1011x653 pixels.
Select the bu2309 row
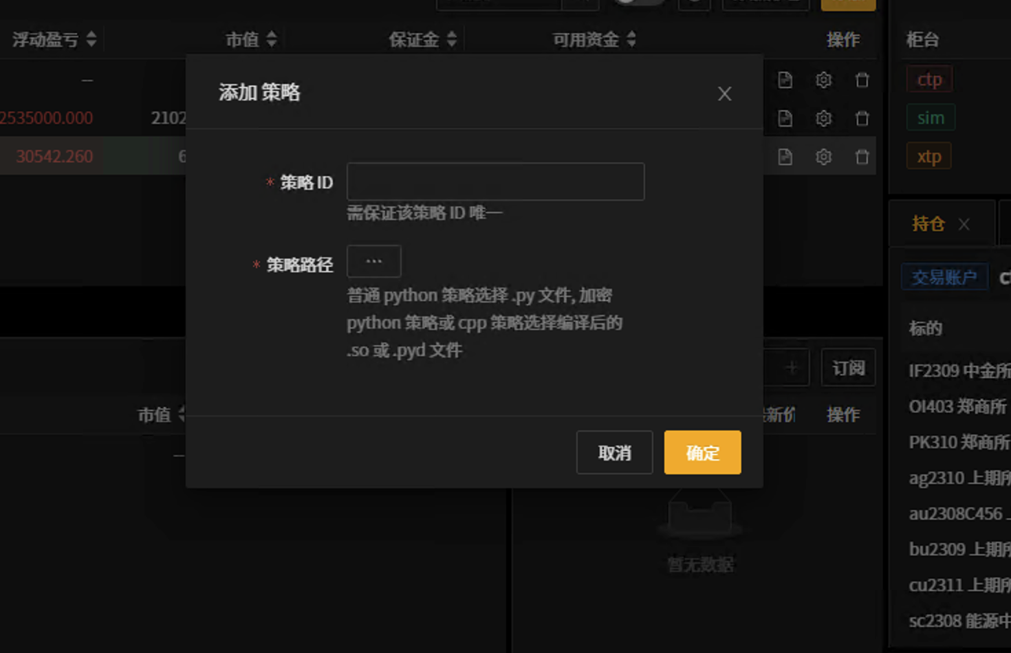959,550
